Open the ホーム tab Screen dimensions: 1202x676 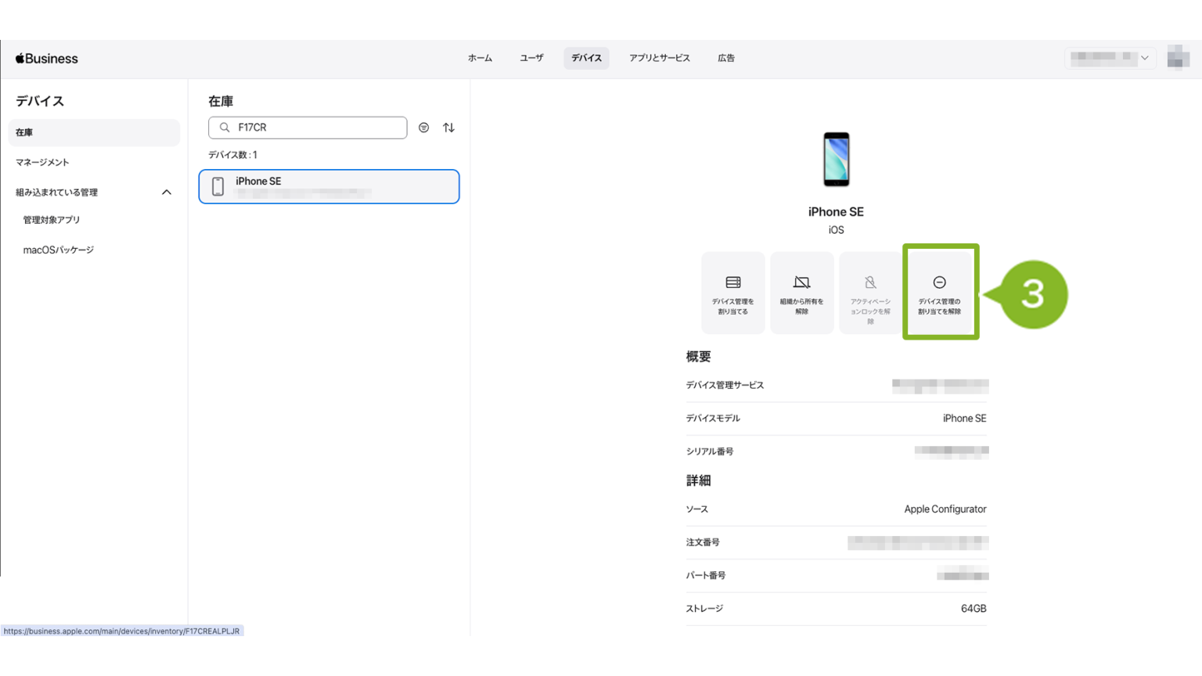pyautogui.click(x=480, y=58)
